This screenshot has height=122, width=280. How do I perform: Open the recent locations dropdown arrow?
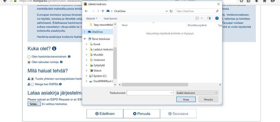click(98, 11)
